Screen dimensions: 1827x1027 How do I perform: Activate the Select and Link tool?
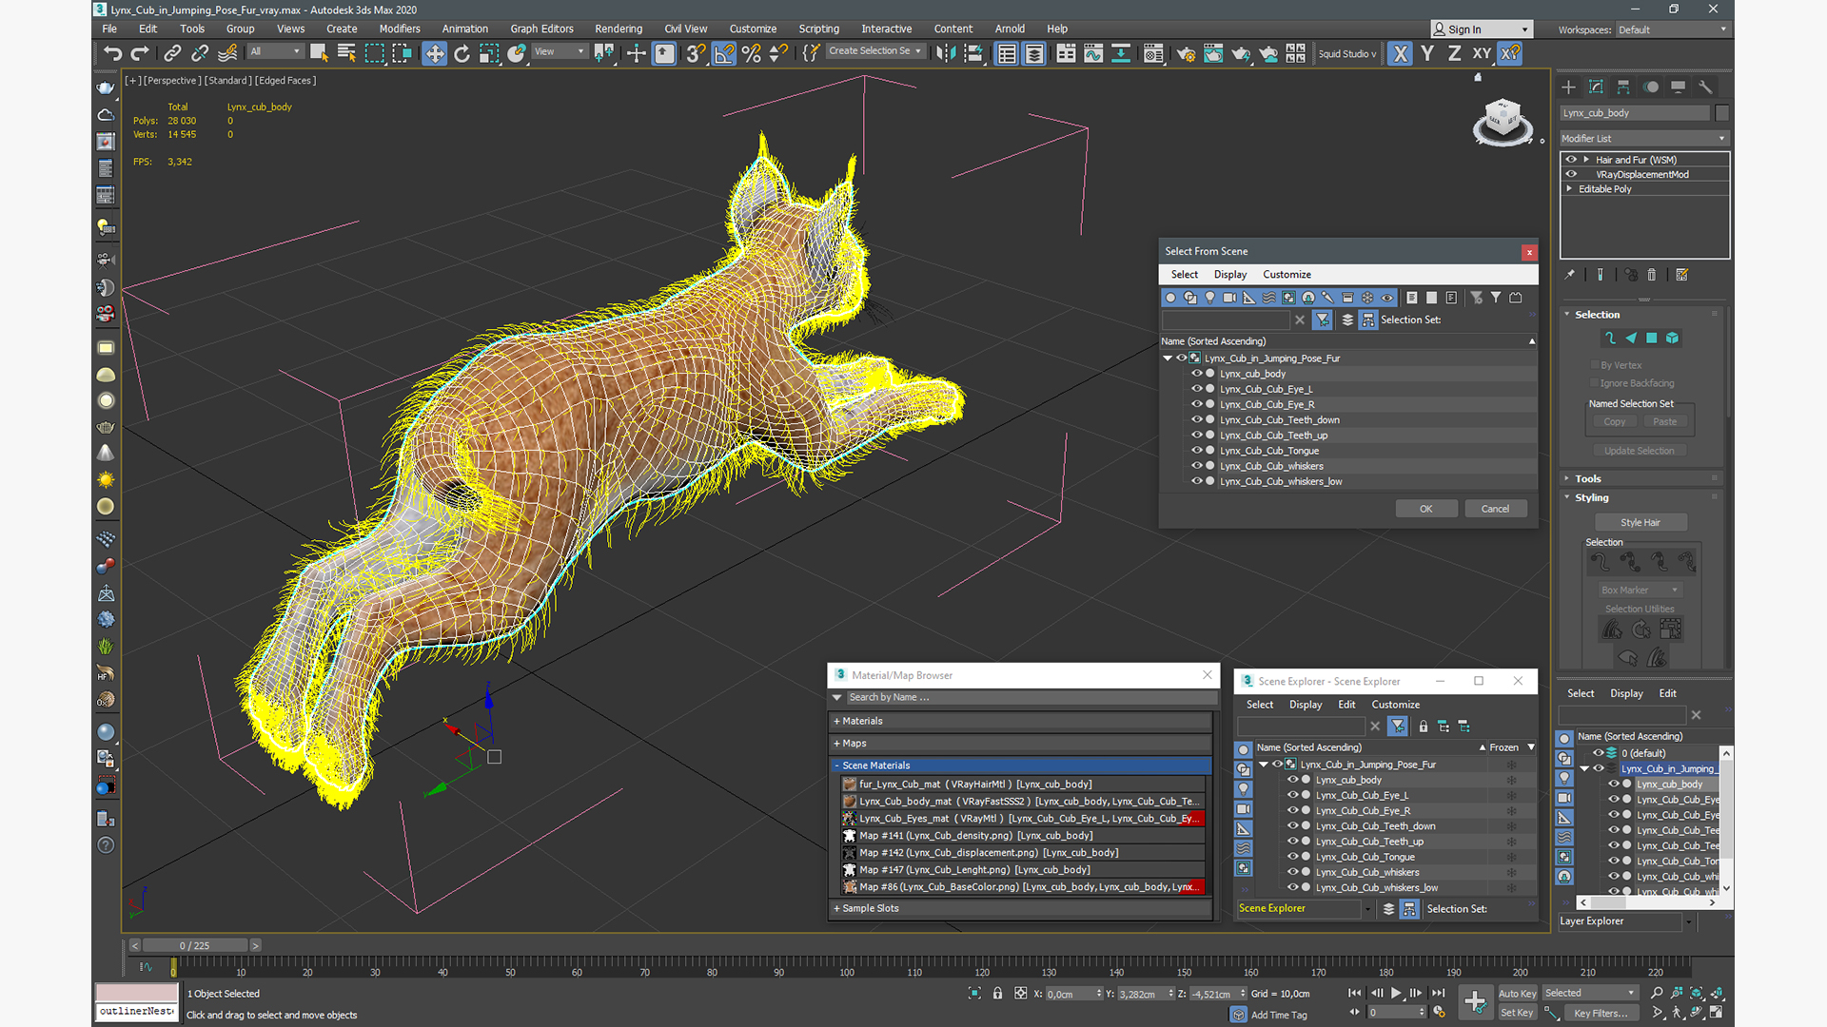[172, 54]
